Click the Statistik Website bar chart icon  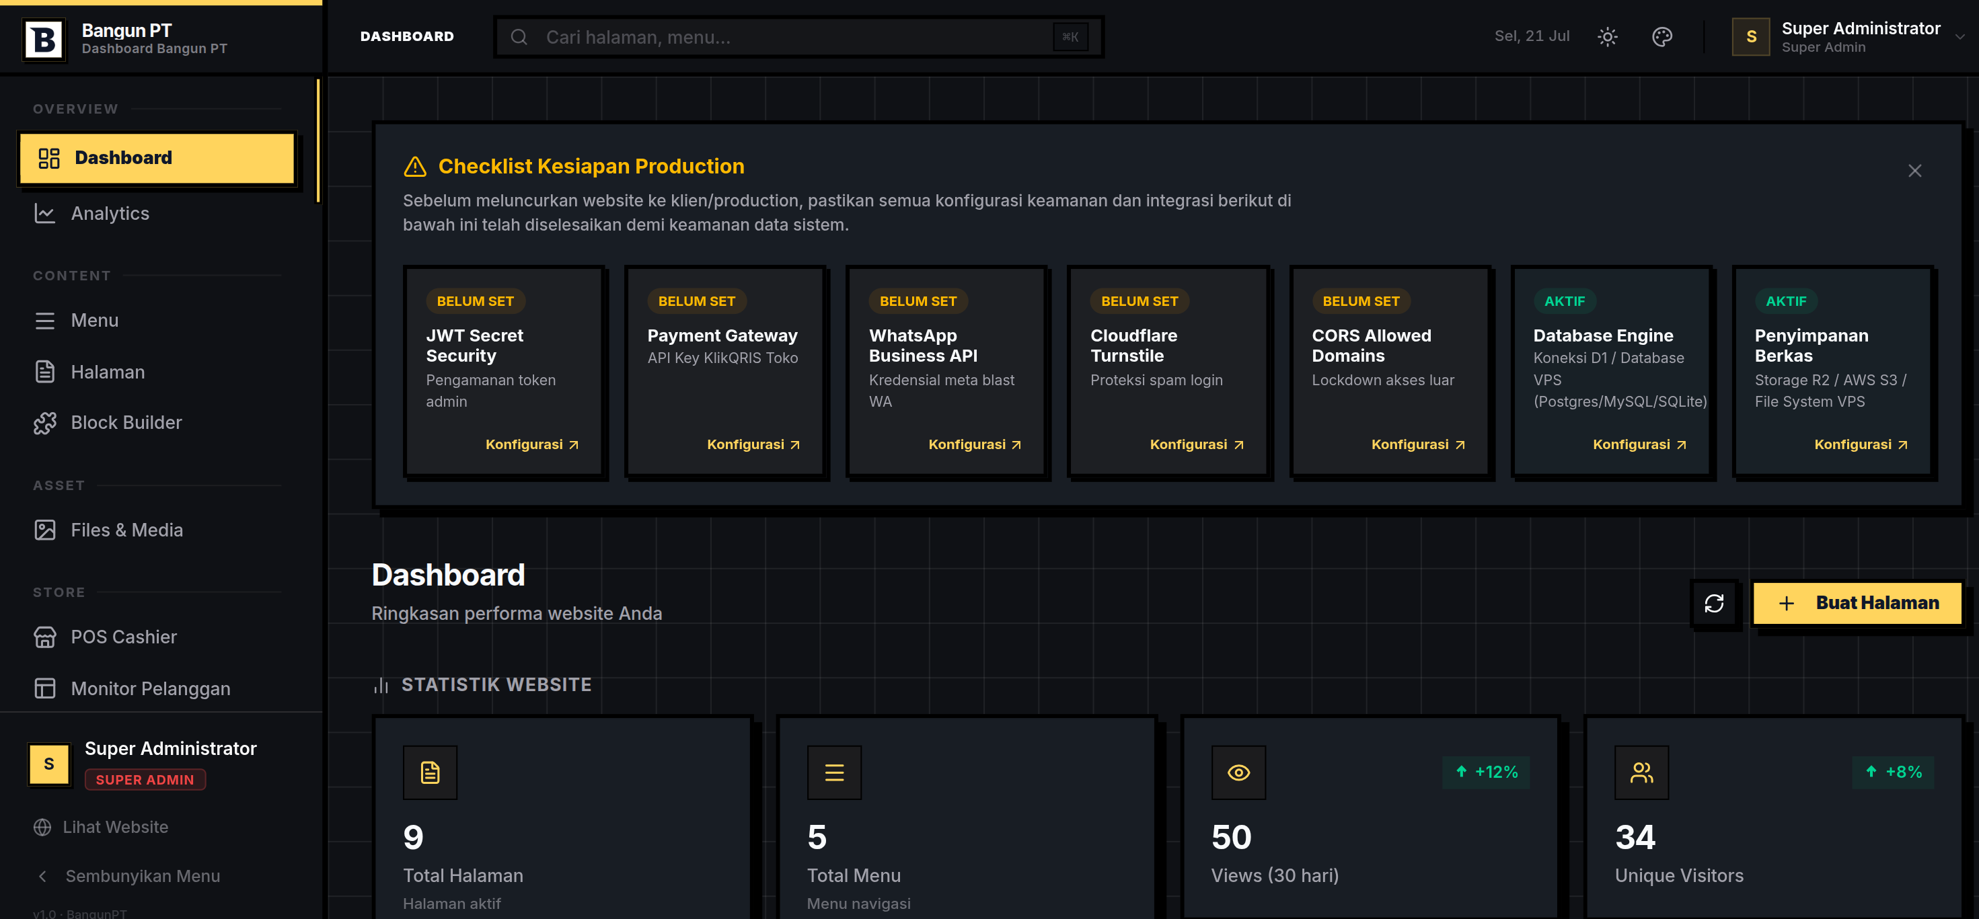pos(381,685)
